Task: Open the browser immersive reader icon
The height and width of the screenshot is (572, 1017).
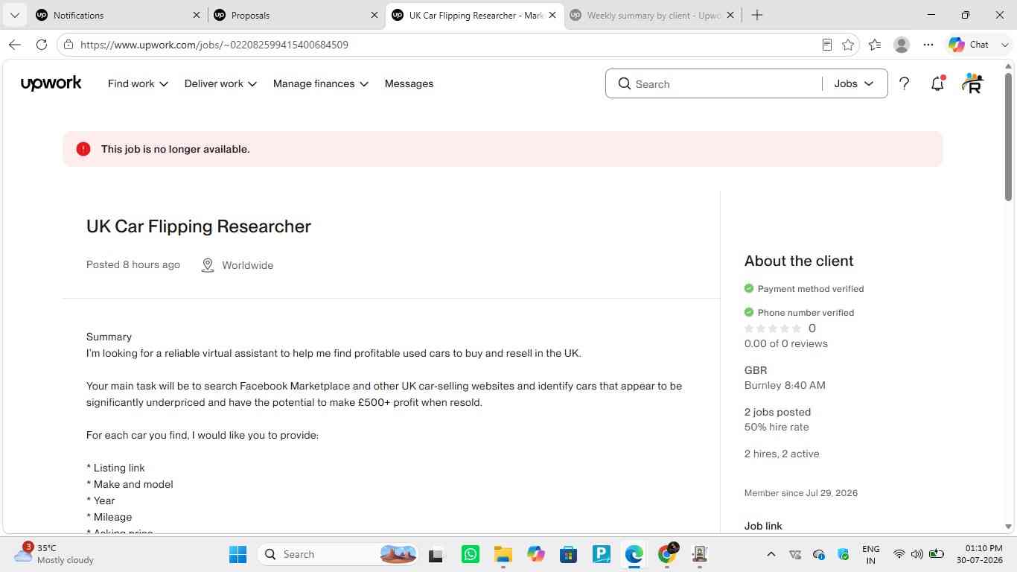Action: pos(826,45)
